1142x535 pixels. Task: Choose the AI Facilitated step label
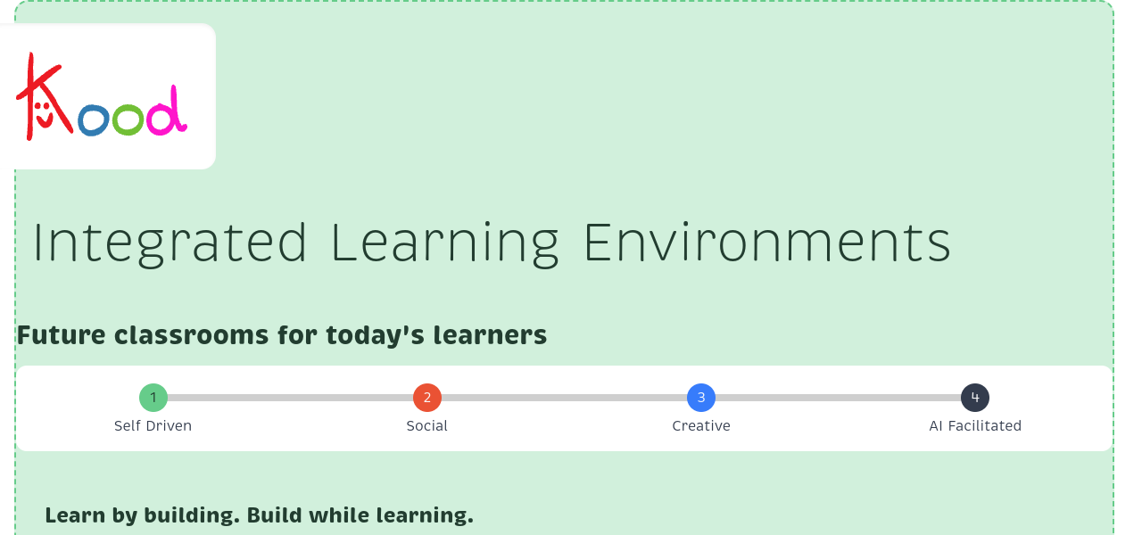click(975, 426)
